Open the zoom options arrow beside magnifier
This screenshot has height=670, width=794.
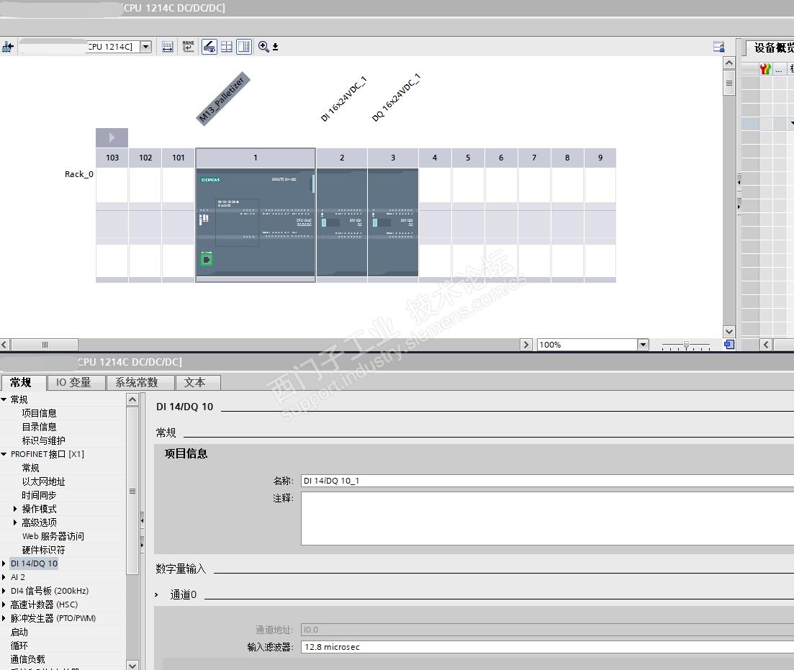coord(276,47)
